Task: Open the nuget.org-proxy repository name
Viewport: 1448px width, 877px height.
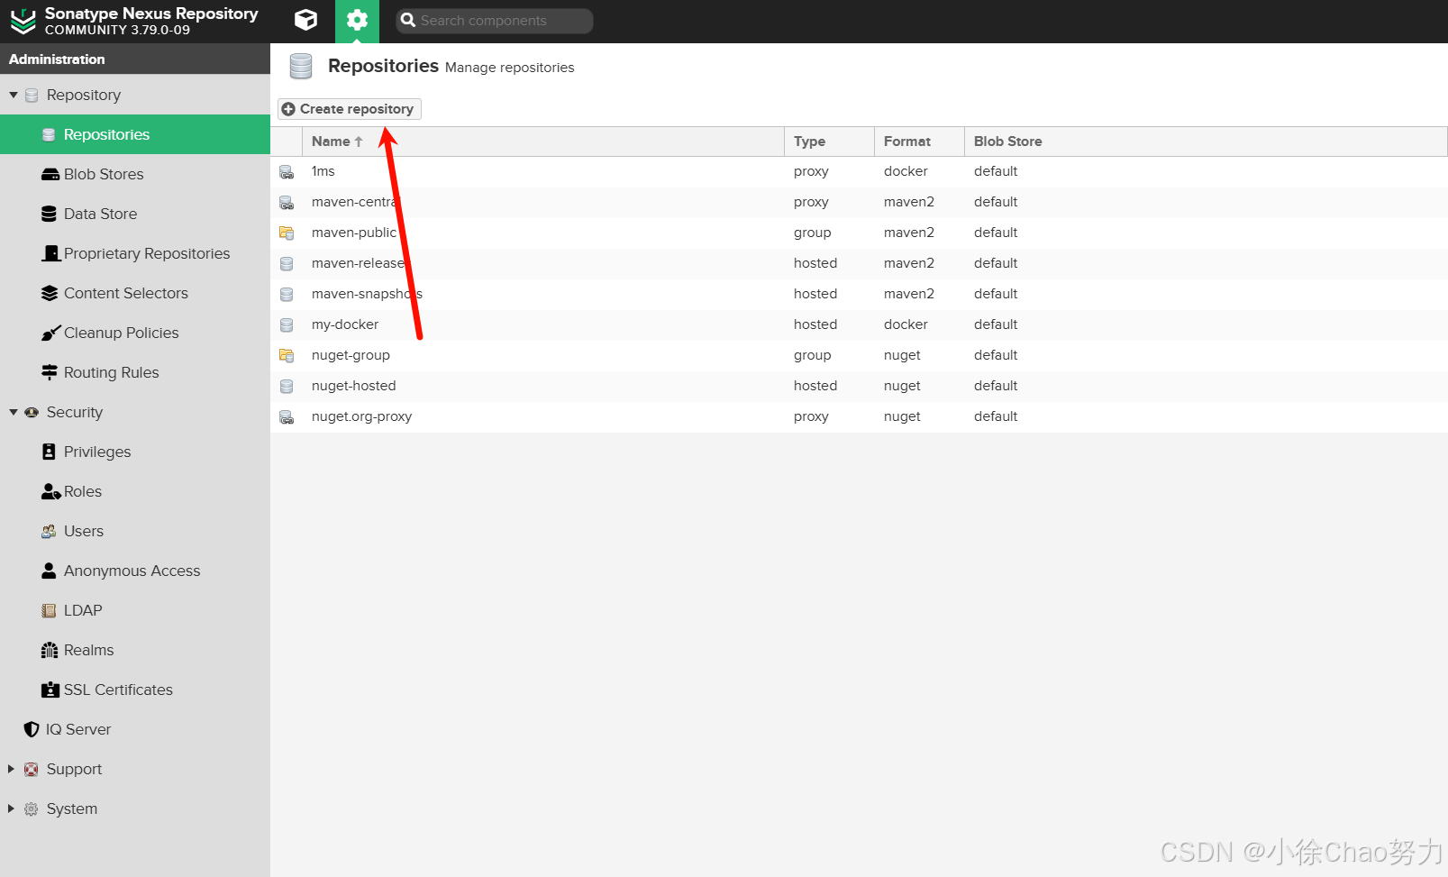Action: click(x=362, y=416)
